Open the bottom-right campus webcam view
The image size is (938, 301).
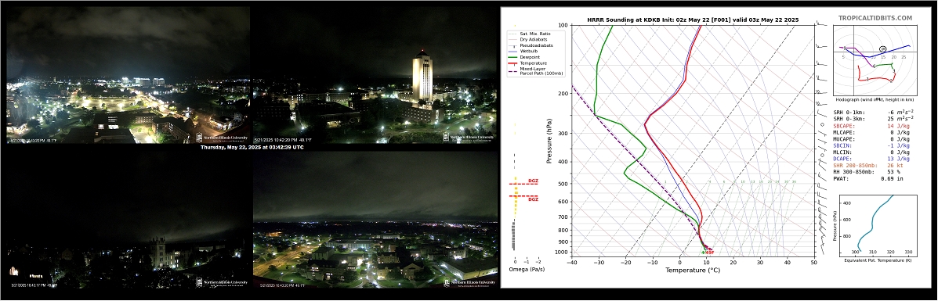(375, 220)
